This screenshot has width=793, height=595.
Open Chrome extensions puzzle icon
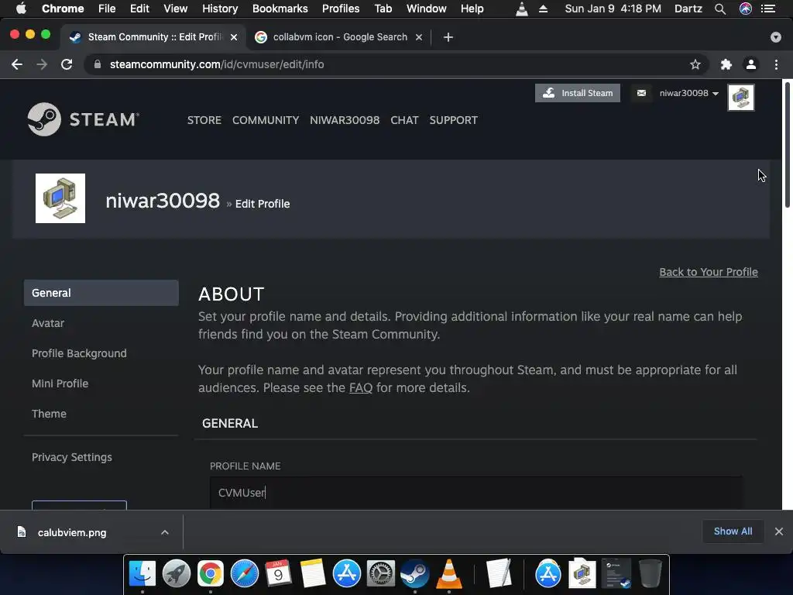click(726, 64)
